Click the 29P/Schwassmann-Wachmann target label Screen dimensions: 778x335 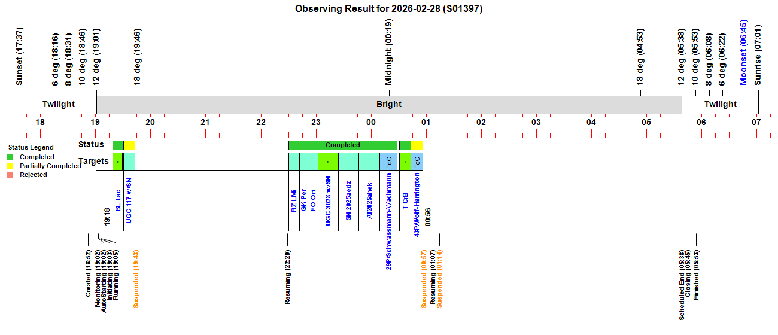[388, 221]
